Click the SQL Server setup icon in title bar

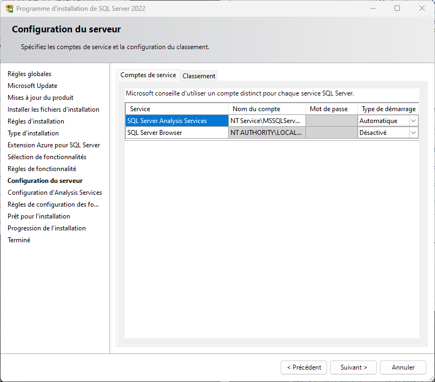[x=9, y=8]
